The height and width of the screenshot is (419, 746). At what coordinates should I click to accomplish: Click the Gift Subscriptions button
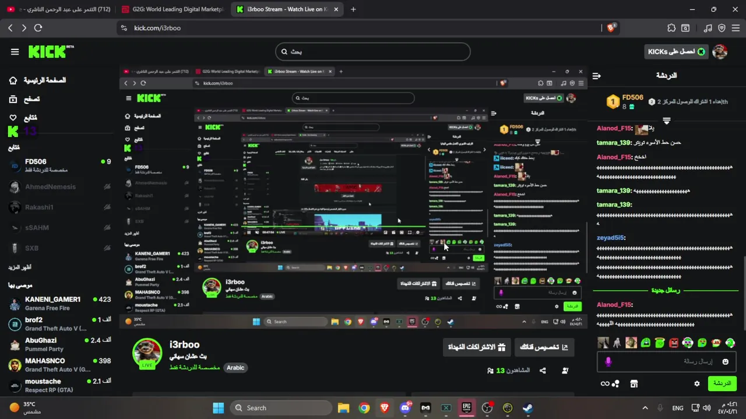[477, 347]
